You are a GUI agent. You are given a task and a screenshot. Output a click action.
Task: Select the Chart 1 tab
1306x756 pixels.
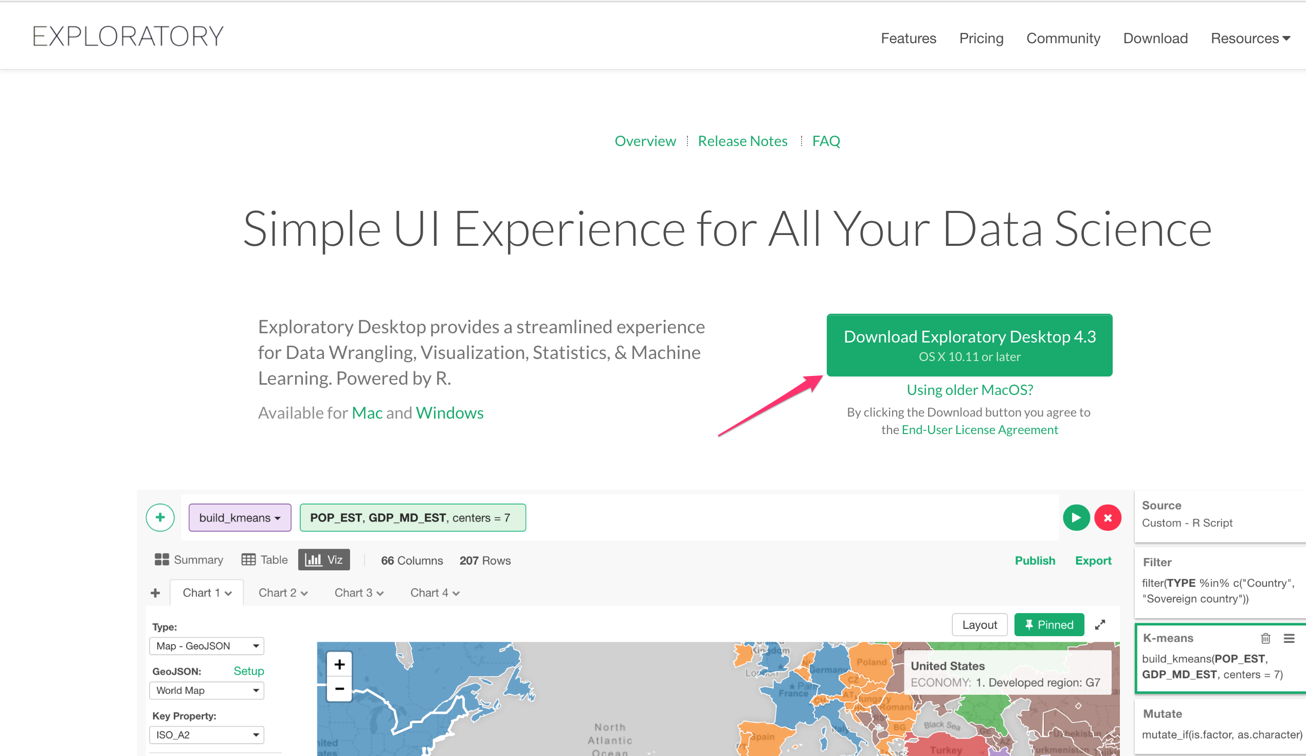click(x=207, y=592)
